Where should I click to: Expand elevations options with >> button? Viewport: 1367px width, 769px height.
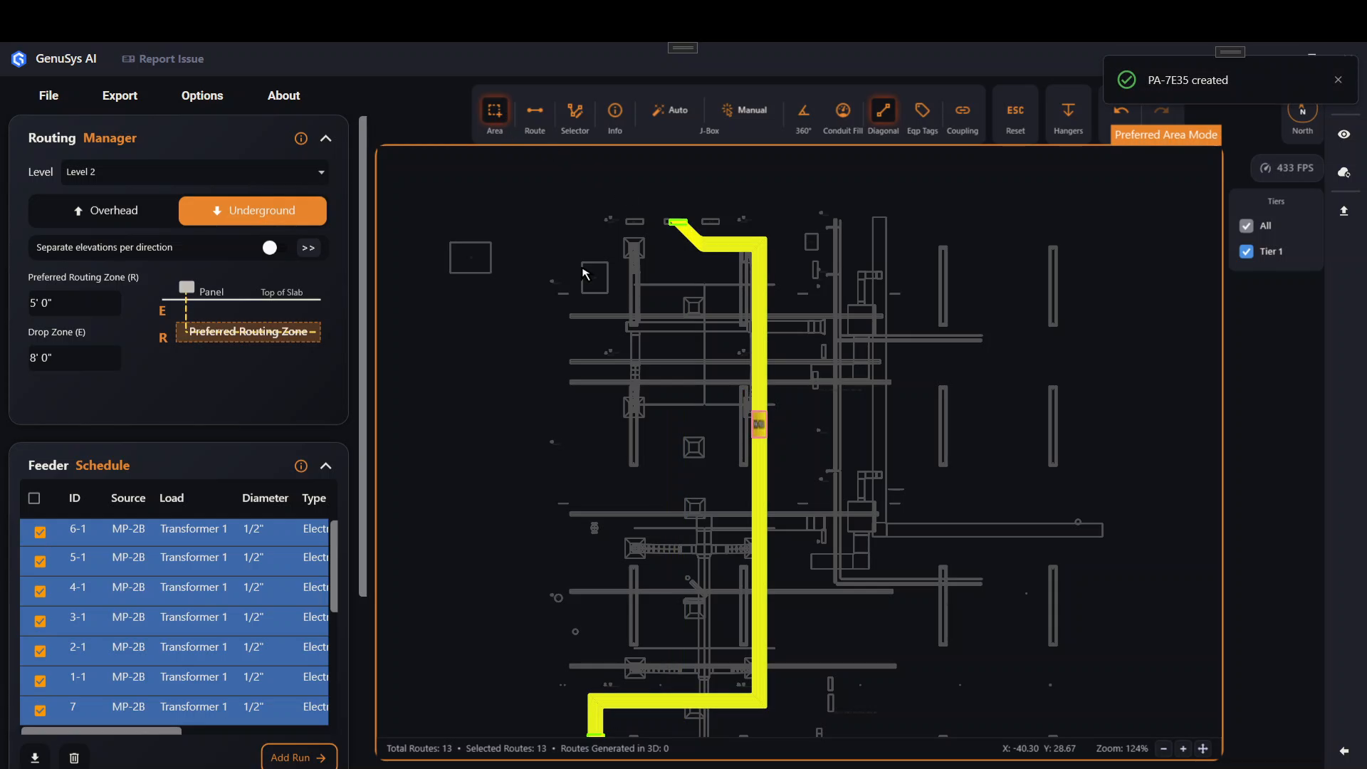coord(308,248)
